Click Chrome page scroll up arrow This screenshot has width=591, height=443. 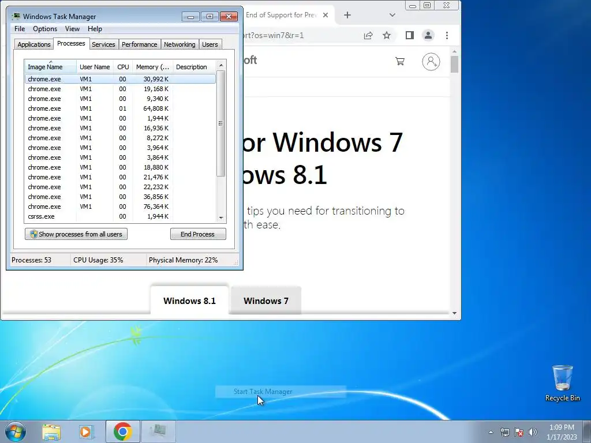coord(454,51)
